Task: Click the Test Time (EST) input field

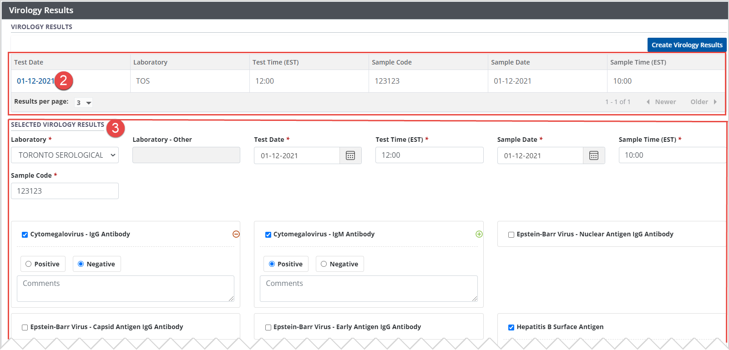Action: click(x=429, y=155)
